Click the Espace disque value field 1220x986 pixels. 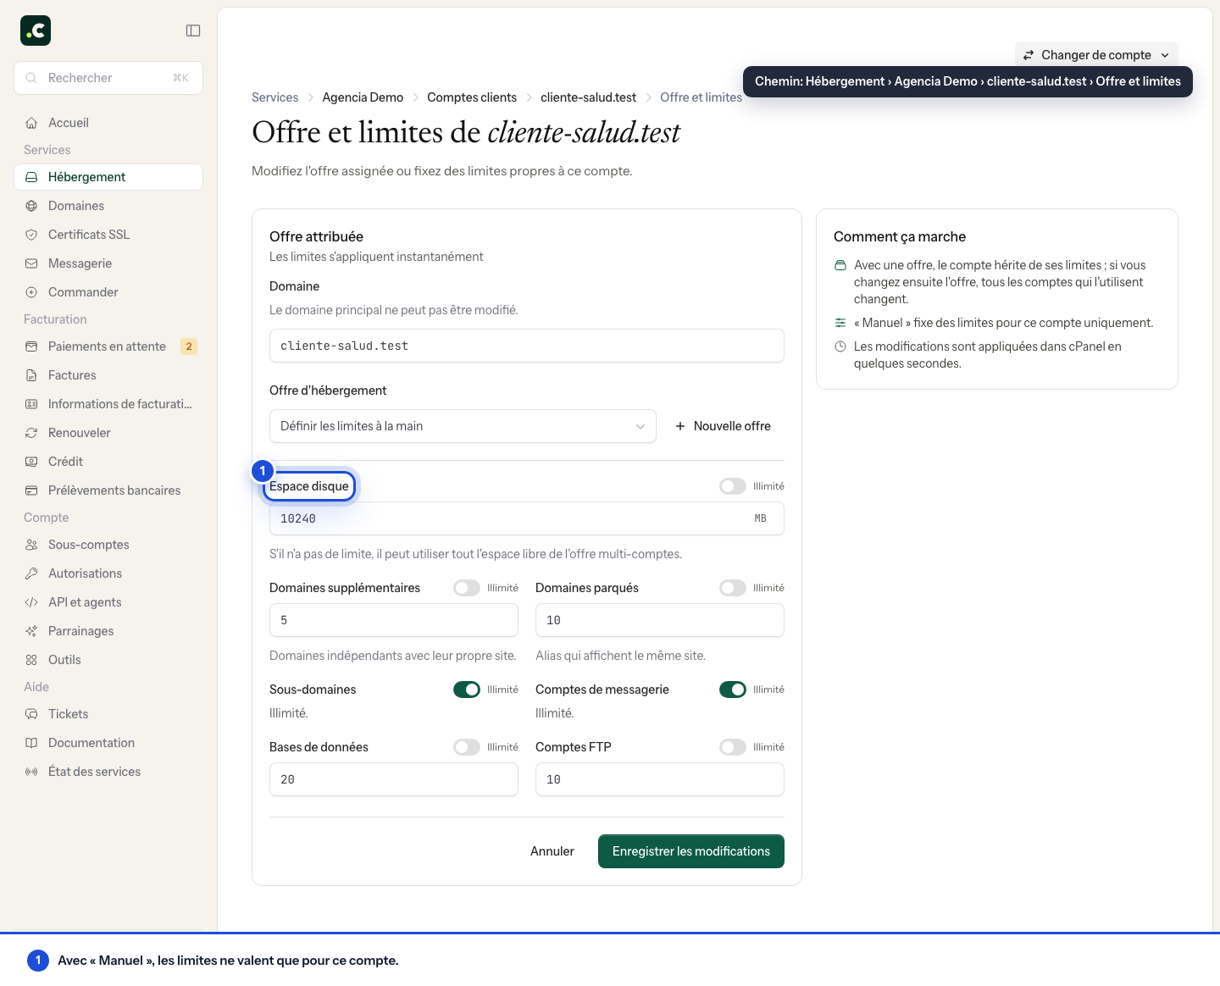[527, 518]
